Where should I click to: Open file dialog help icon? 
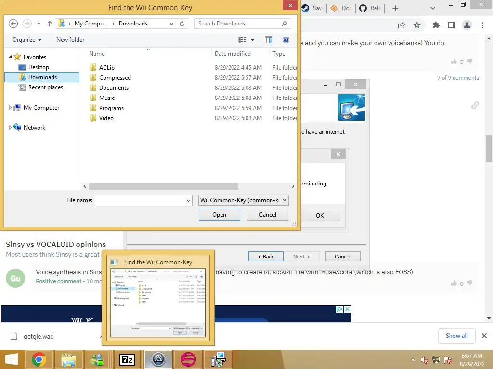pos(286,40)
